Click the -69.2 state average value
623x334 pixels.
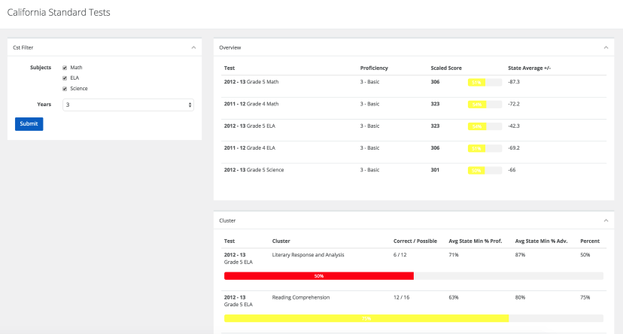(x=514, y=147)
